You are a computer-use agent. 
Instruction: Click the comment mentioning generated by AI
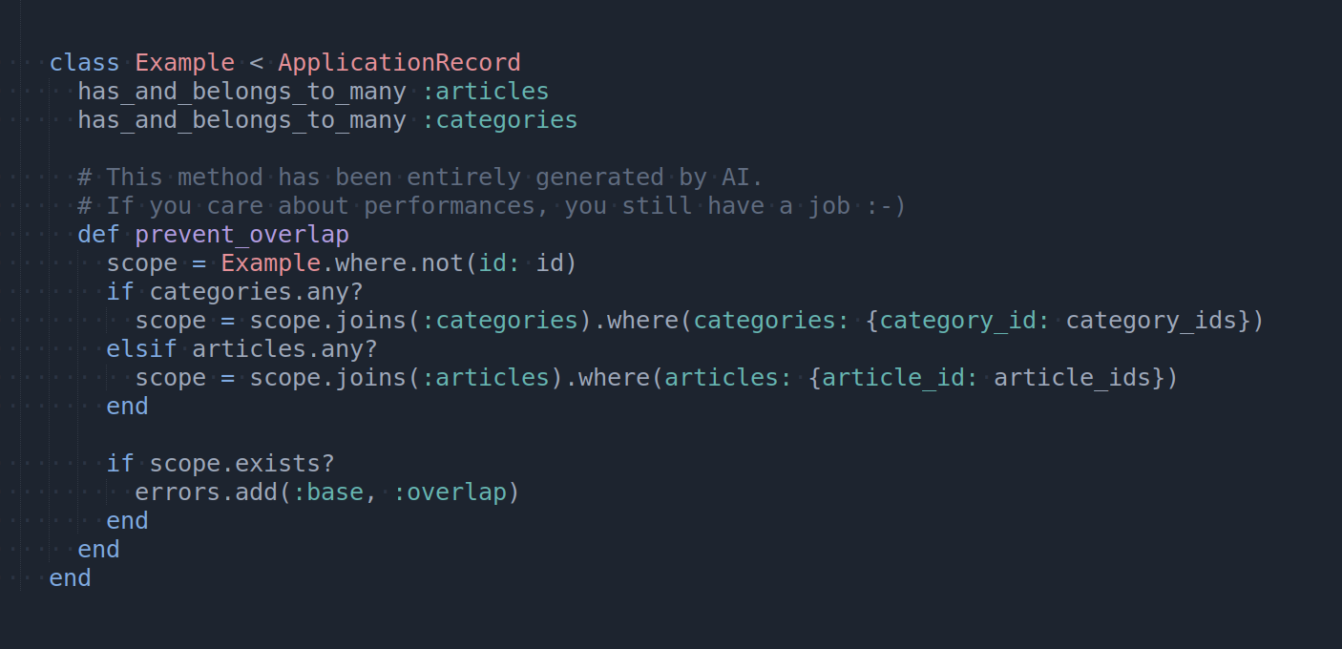click(421, 178)
